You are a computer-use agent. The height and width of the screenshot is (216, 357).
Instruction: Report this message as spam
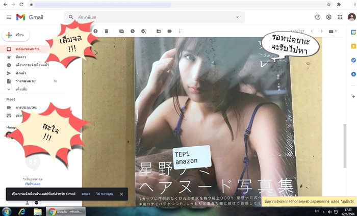point(95,31)
